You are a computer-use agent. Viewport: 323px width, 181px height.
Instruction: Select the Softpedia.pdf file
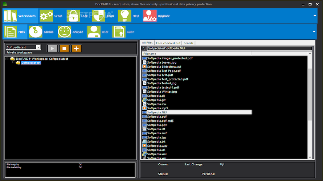pos(157,117)
